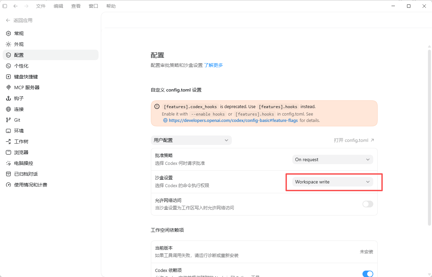
Task: Click the 当前版本 label
Action: click(x=164, y=248)
